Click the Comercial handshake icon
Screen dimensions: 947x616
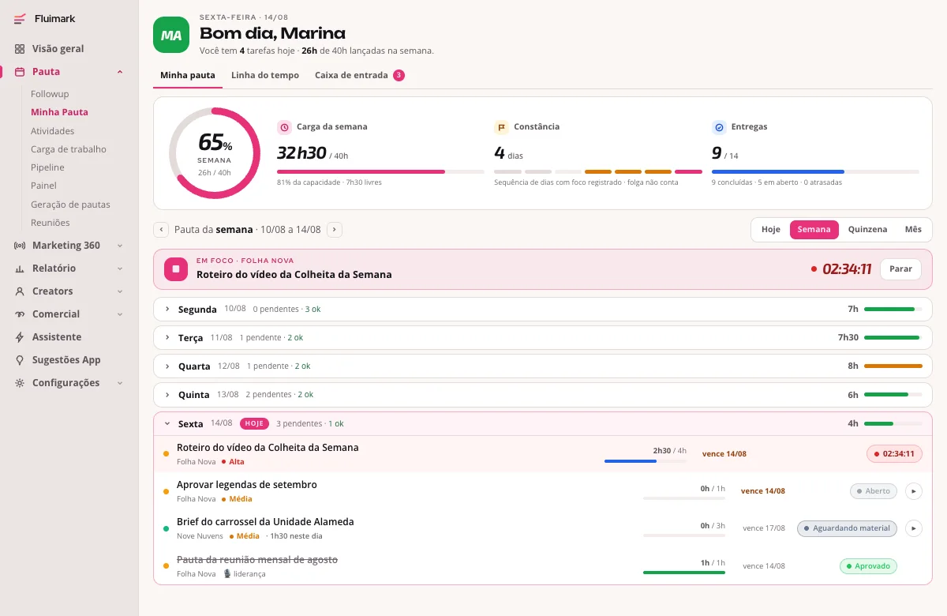point(20,314)
